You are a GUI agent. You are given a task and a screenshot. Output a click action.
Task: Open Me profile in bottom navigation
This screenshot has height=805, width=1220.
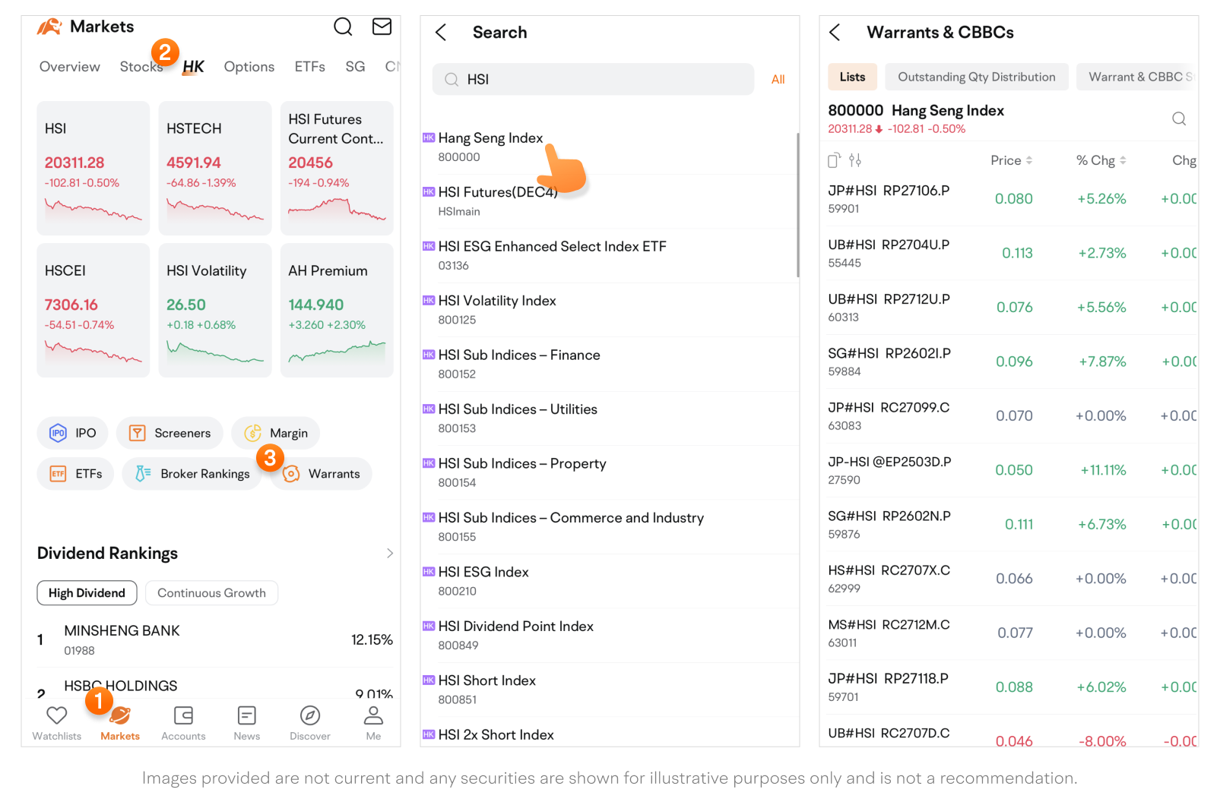(373, 723)
